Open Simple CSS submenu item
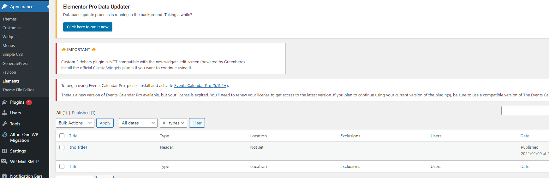Image resolution: width=549 pixels, height=178 pixels. click(x=13, y=54)
